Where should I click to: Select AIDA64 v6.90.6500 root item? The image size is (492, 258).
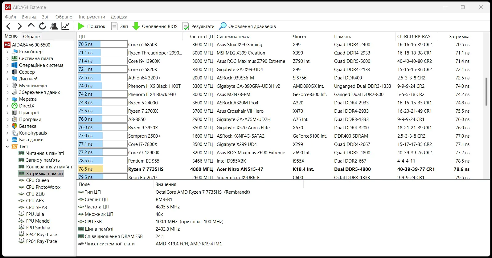[27, 45]
